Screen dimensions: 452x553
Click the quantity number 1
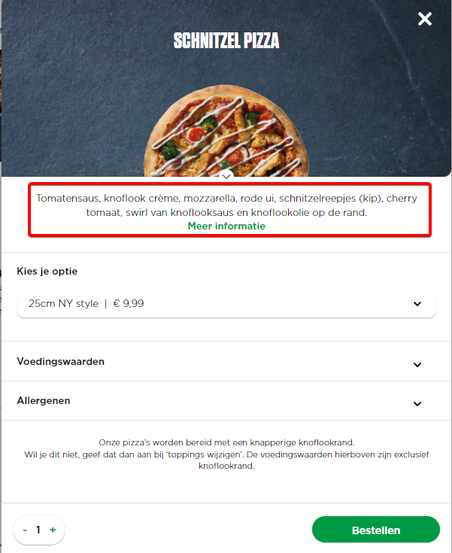click(38, 530)
